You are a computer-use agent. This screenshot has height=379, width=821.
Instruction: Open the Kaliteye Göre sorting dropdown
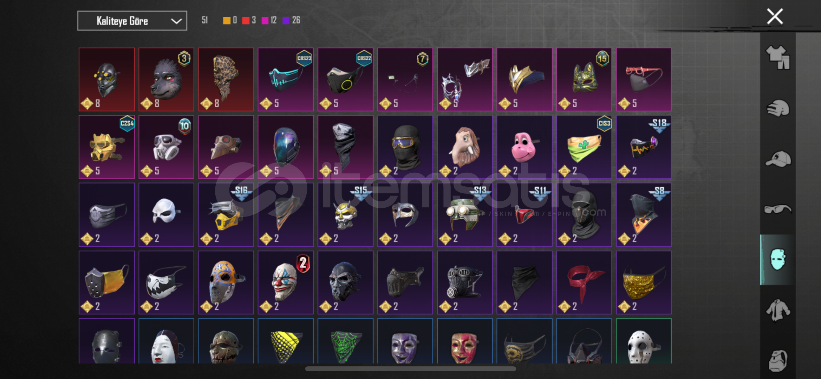(132, 21)
